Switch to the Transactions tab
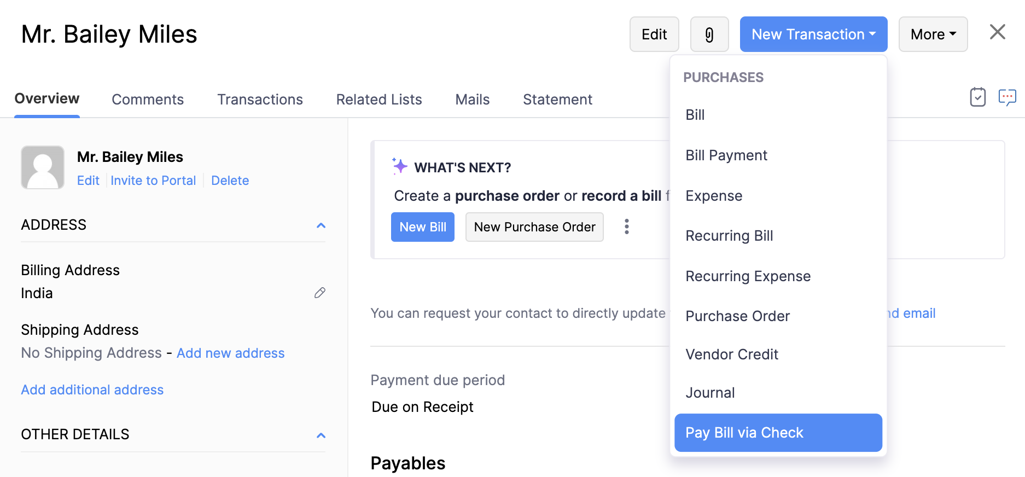 pos(260,100)
